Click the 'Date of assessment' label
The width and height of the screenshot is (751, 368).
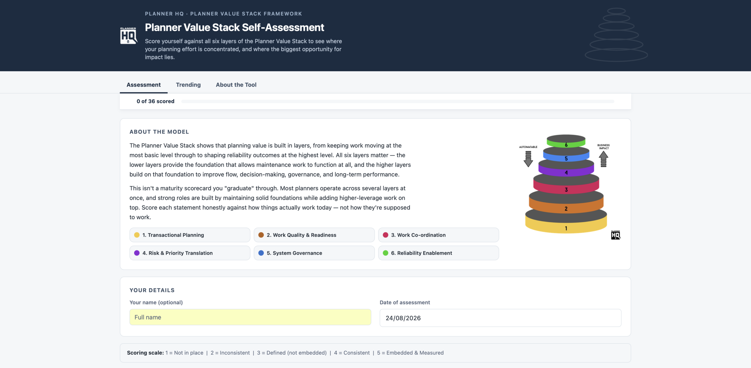pyautogui.click(x=405, y=303)
